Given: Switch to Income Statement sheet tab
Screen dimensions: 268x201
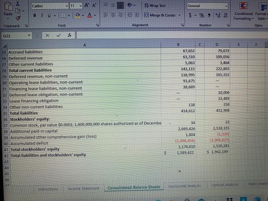Looking at the screenshot, I should (x=83, y=188).
